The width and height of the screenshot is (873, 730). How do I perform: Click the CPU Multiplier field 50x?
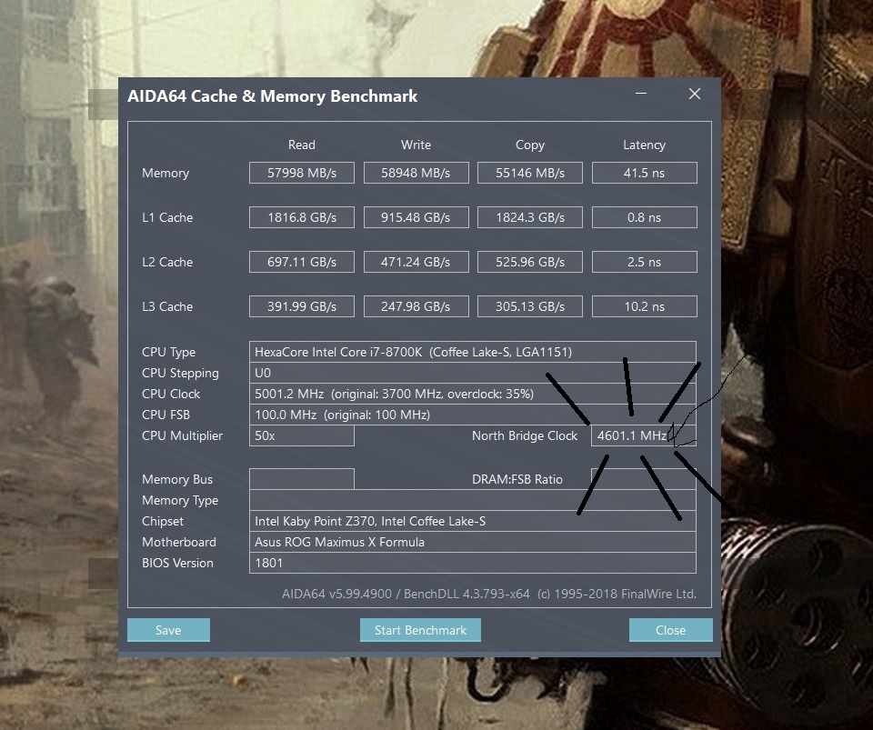[x=302, y=435]
